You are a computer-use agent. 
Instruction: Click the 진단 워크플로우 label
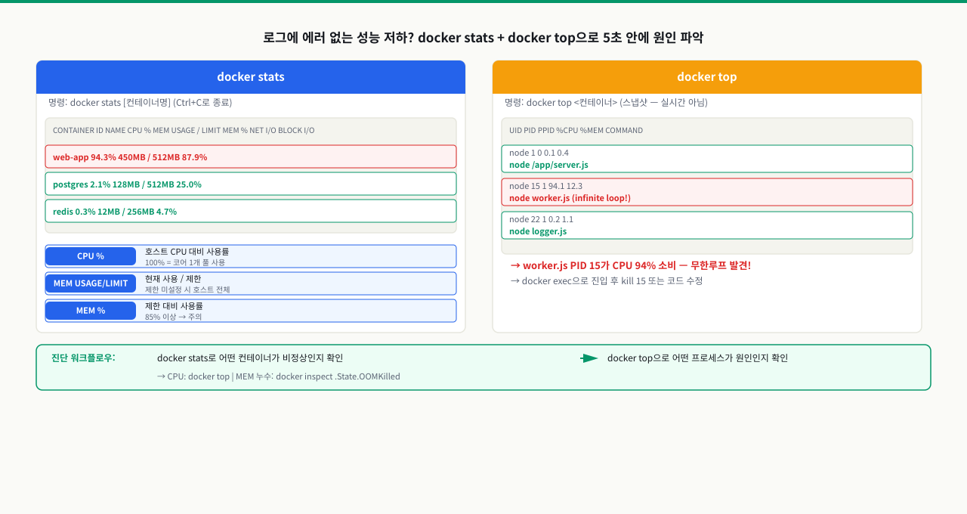[83, 358]
